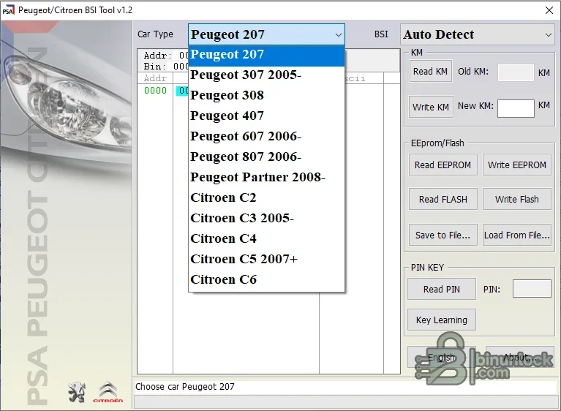The image size is (561, 411).
Task: Pick Citroen C3 2005- option
Action: pyautogui.click(x=266, y=218)
